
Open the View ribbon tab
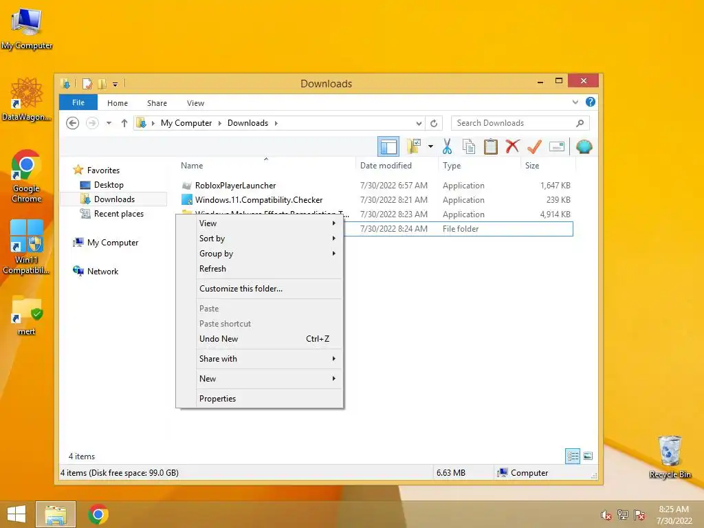coord(195,103)
